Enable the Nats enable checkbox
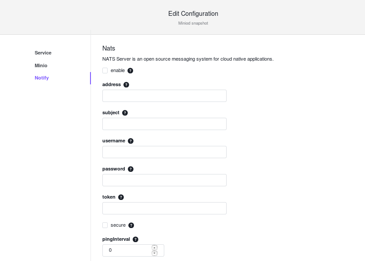This screenshot has width=365, height=261. click(105, 71)
